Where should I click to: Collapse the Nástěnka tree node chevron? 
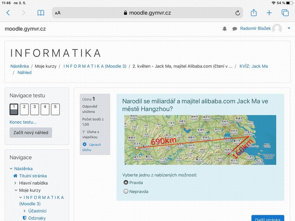(x=11, y=169)
